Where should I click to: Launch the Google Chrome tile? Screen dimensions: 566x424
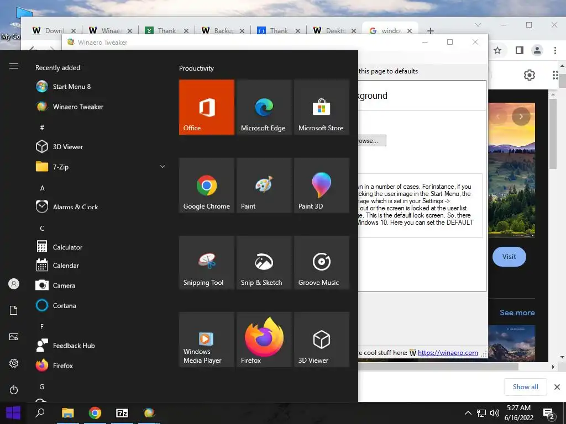207,185
